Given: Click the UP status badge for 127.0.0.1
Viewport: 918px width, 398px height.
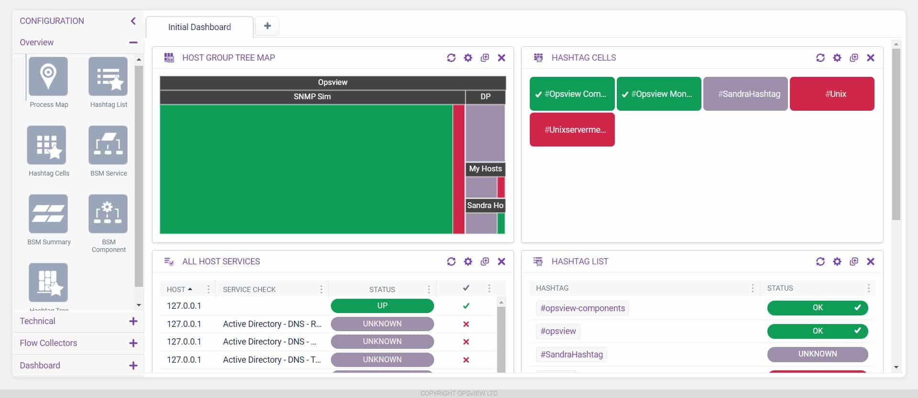Looking at the screenshot, I should pos(382,306).
